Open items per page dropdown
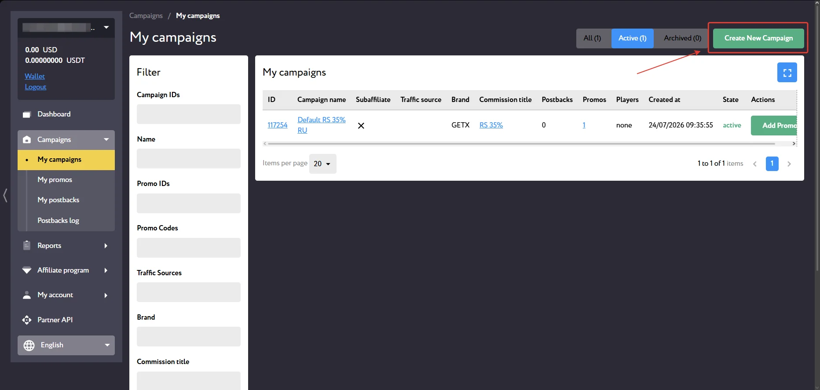 (322, 164)
